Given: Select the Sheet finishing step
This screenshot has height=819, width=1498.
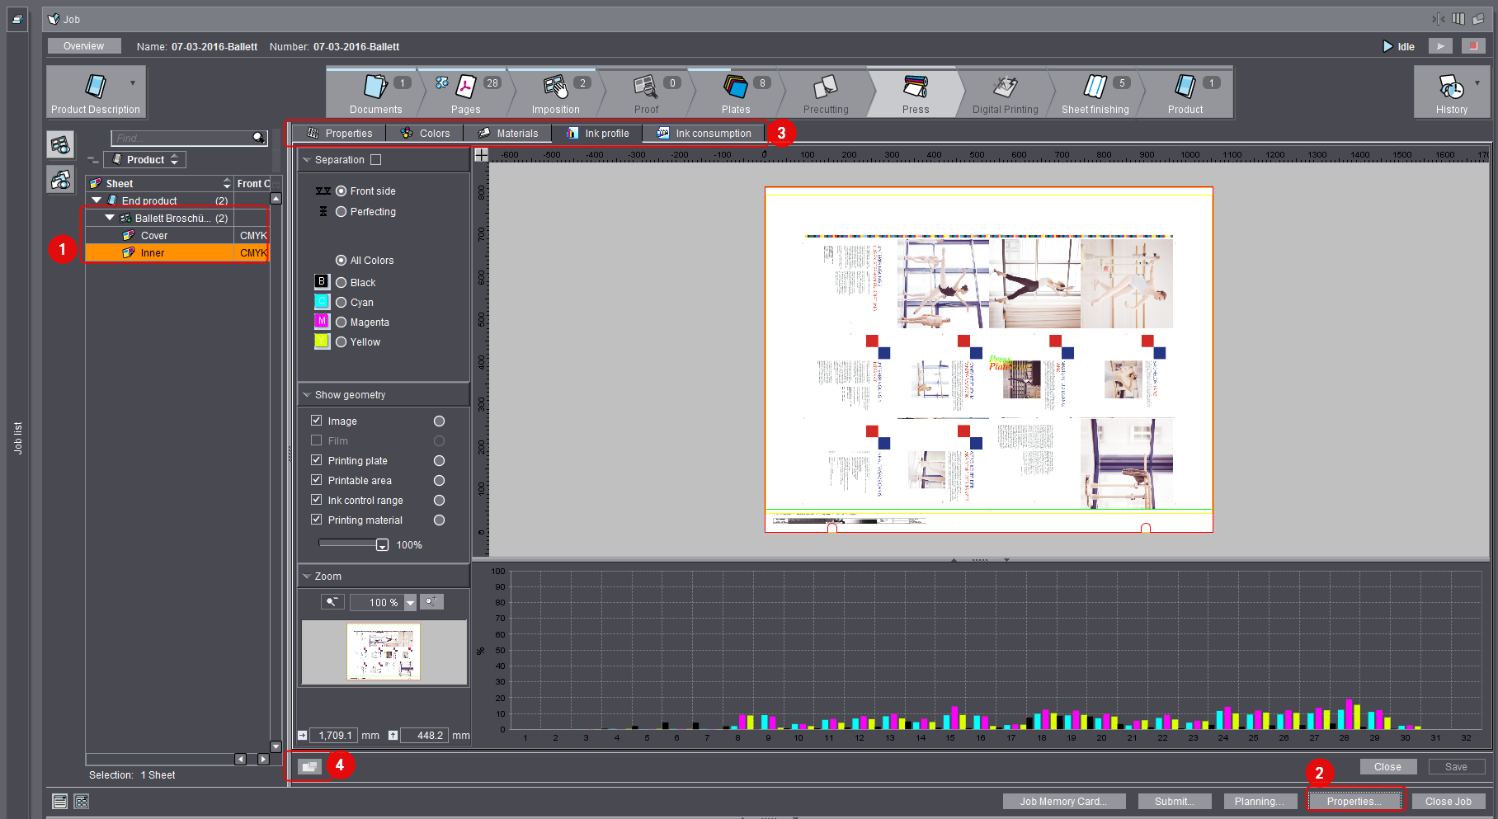Looking at the screenshot, I should tap(1095, 92).
